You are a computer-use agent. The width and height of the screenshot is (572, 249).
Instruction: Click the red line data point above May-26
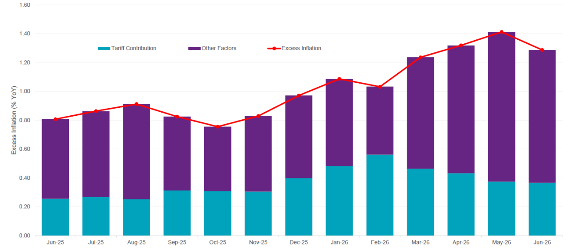(x=501, y=32)
